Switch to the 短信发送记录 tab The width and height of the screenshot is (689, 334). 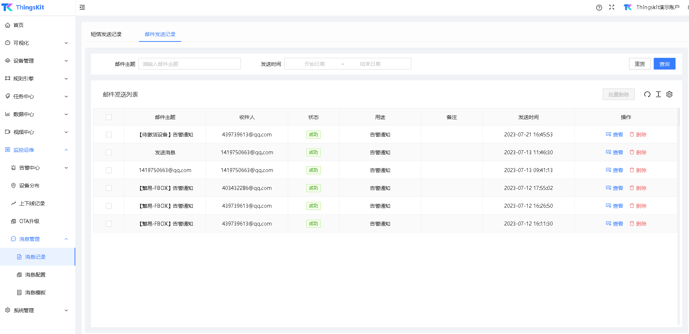coord(106,34)
